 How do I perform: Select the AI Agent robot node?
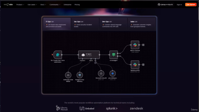89,55
